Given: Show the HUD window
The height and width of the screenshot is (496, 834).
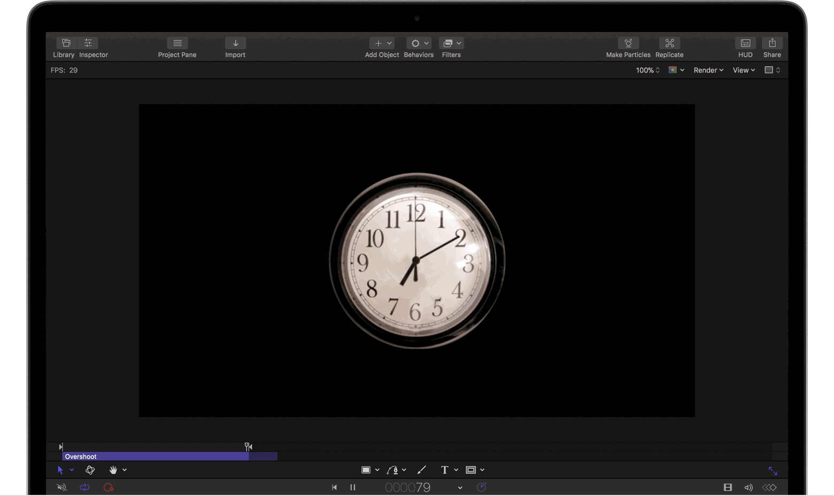Looking at the screenshot, I should [745, 43].
